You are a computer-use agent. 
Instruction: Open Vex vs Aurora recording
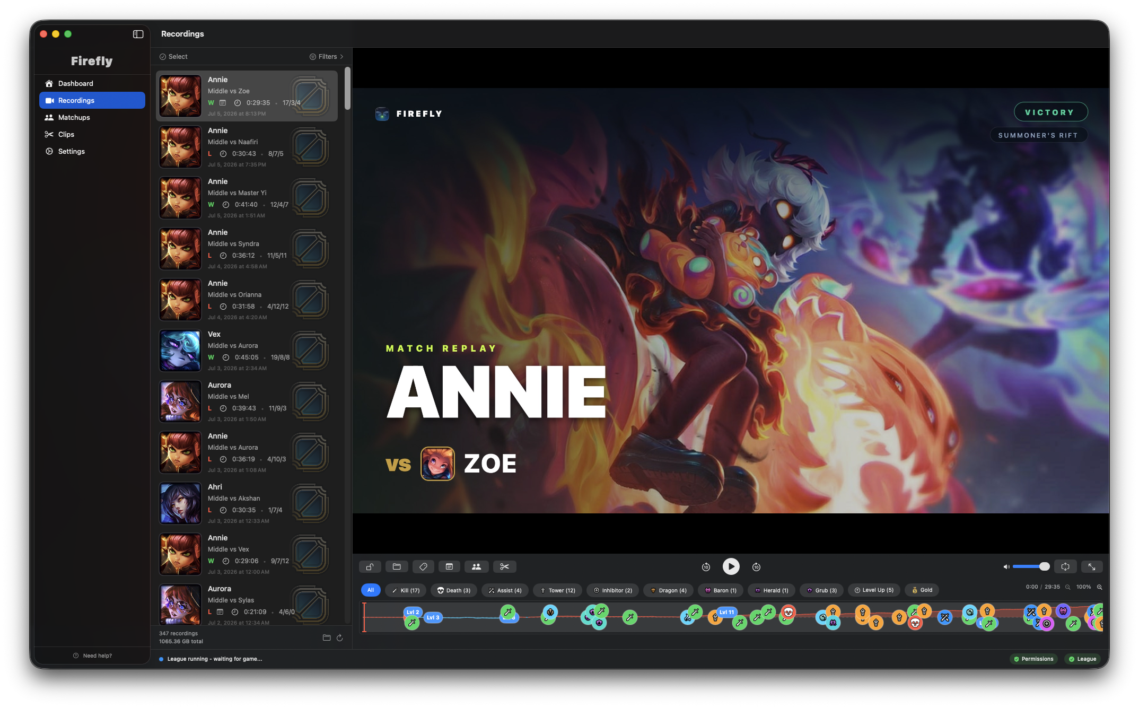click(247, 351)
